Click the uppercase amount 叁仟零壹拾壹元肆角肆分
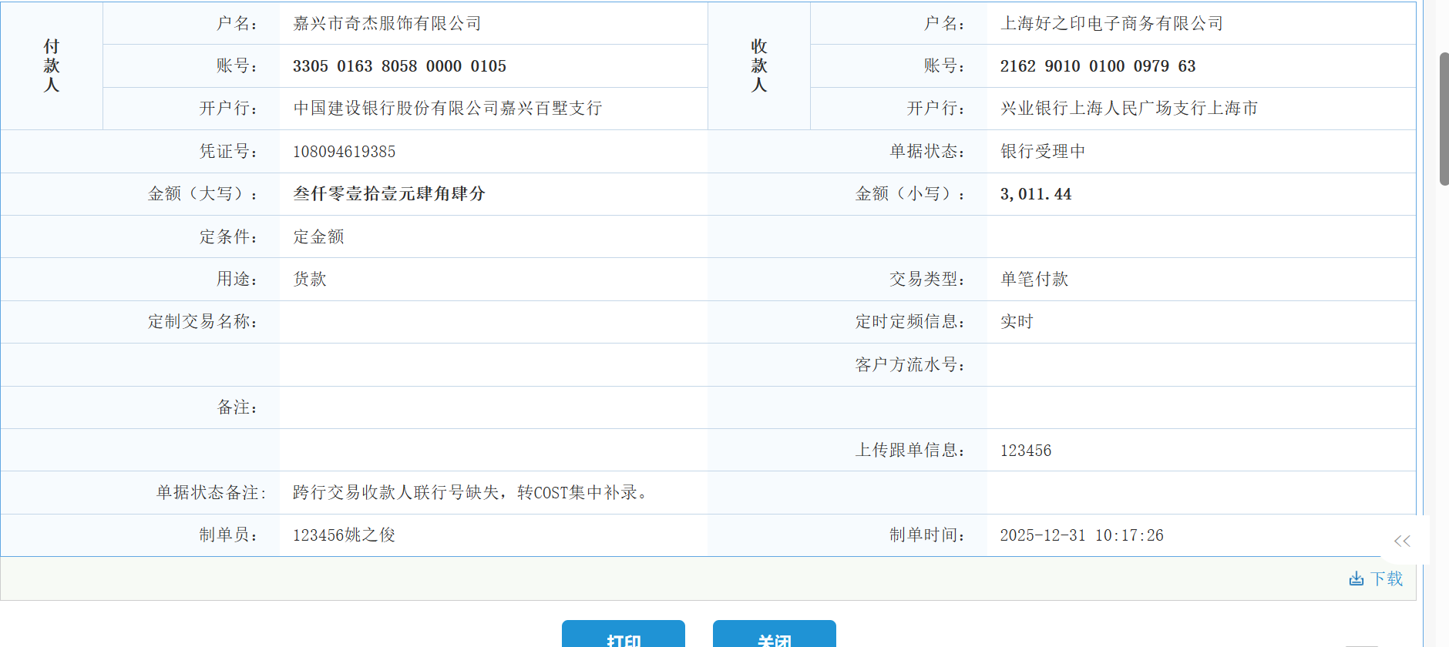1449x647 pixels. [x=388, y=194]
